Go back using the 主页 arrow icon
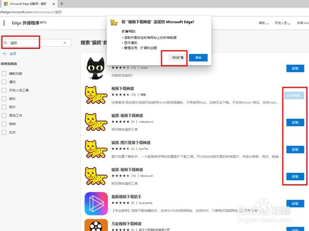309x231 pixels. coord(5,54)
